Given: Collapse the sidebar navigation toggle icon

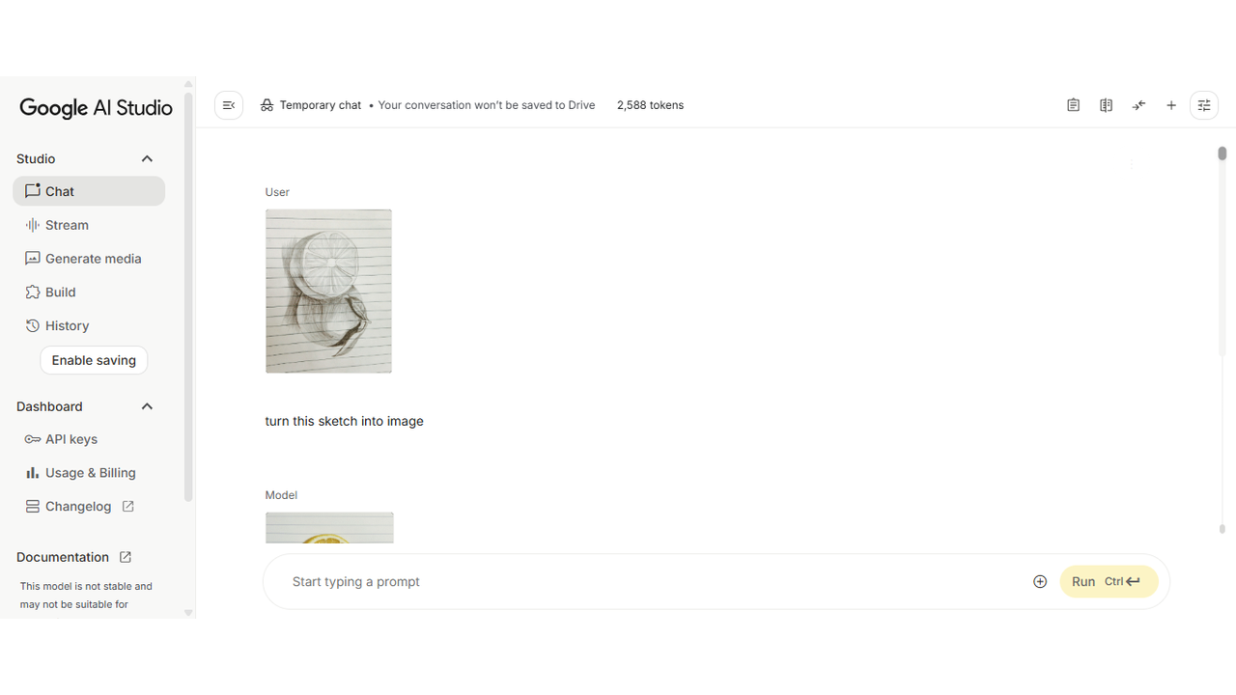Looking at the screenshot, I should [229, 105].
